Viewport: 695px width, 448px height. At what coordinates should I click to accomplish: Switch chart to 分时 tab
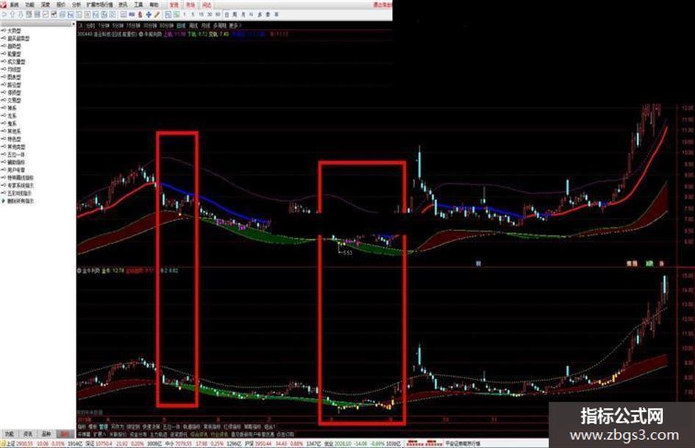(90, 25)
